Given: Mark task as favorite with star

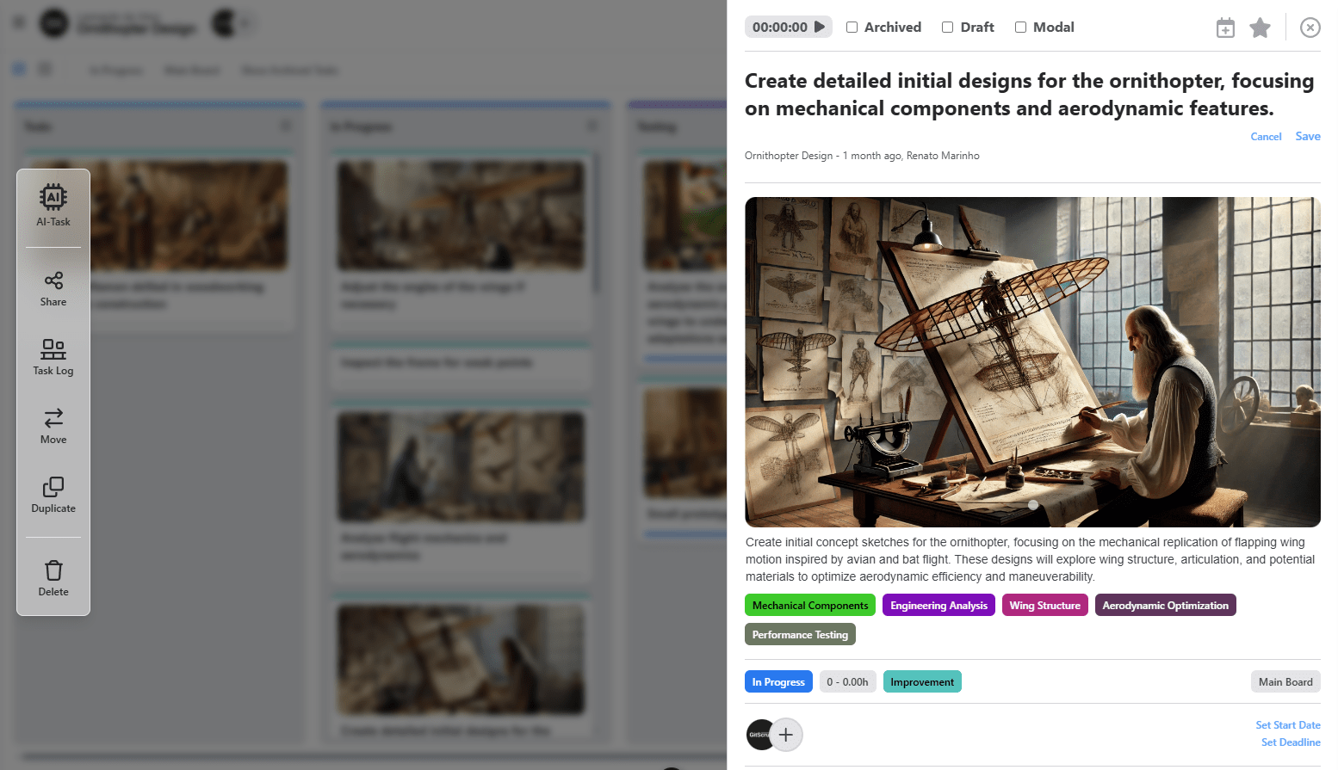Looking at the screenshot, I should point(1260,28).
